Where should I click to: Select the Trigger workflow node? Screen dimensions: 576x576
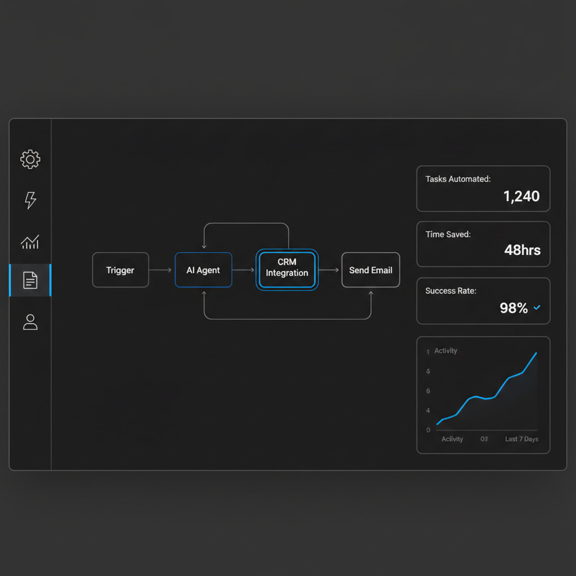coord(120,270)
